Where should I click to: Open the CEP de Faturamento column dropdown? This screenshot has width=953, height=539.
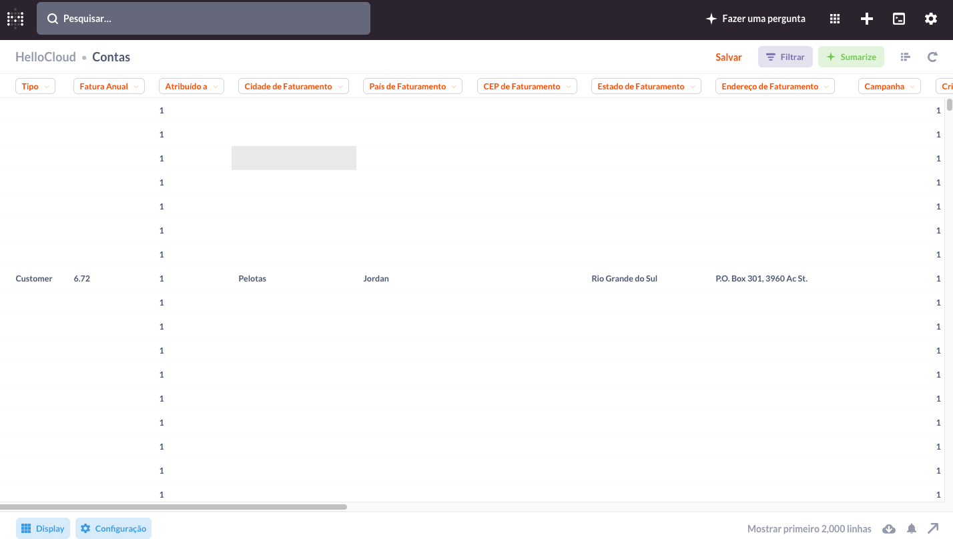pyautogui.click(x=527, y=86)
